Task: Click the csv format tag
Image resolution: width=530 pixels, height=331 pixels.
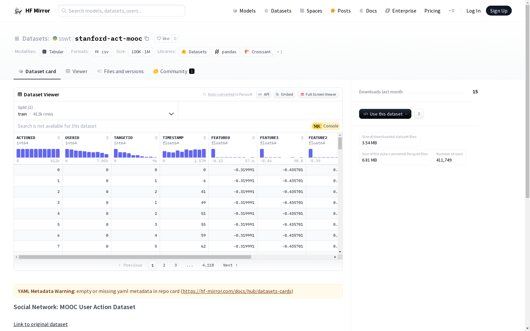Action: 101,52
